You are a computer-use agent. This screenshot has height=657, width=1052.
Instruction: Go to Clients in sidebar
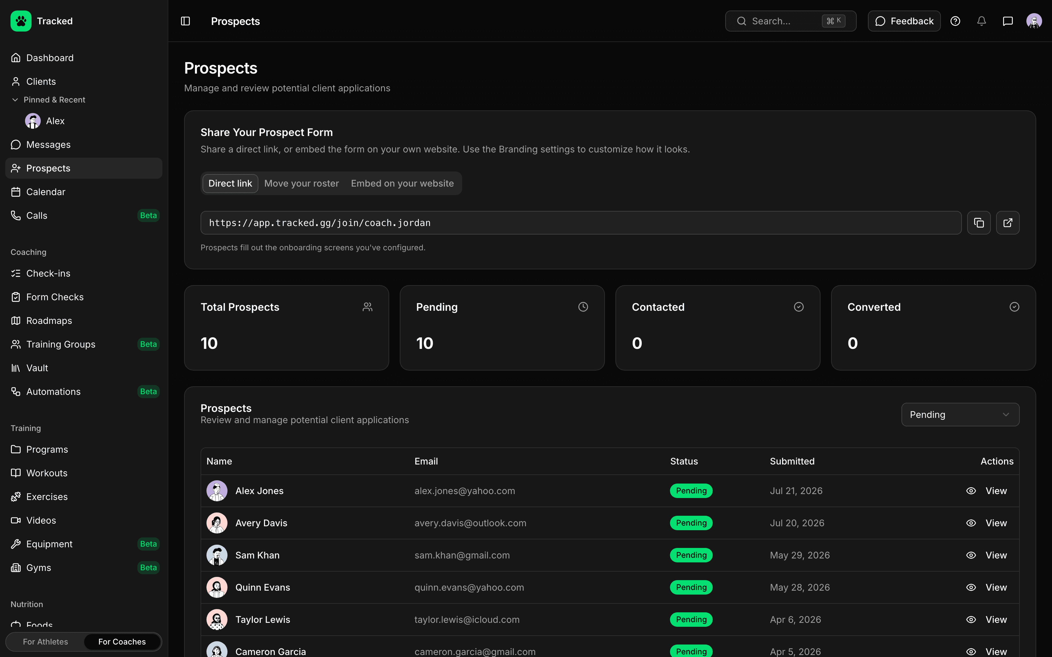(84, 81)
